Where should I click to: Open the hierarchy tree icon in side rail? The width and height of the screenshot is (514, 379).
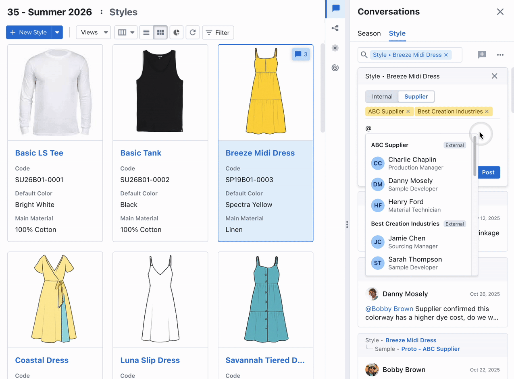(x=335, y=28)
